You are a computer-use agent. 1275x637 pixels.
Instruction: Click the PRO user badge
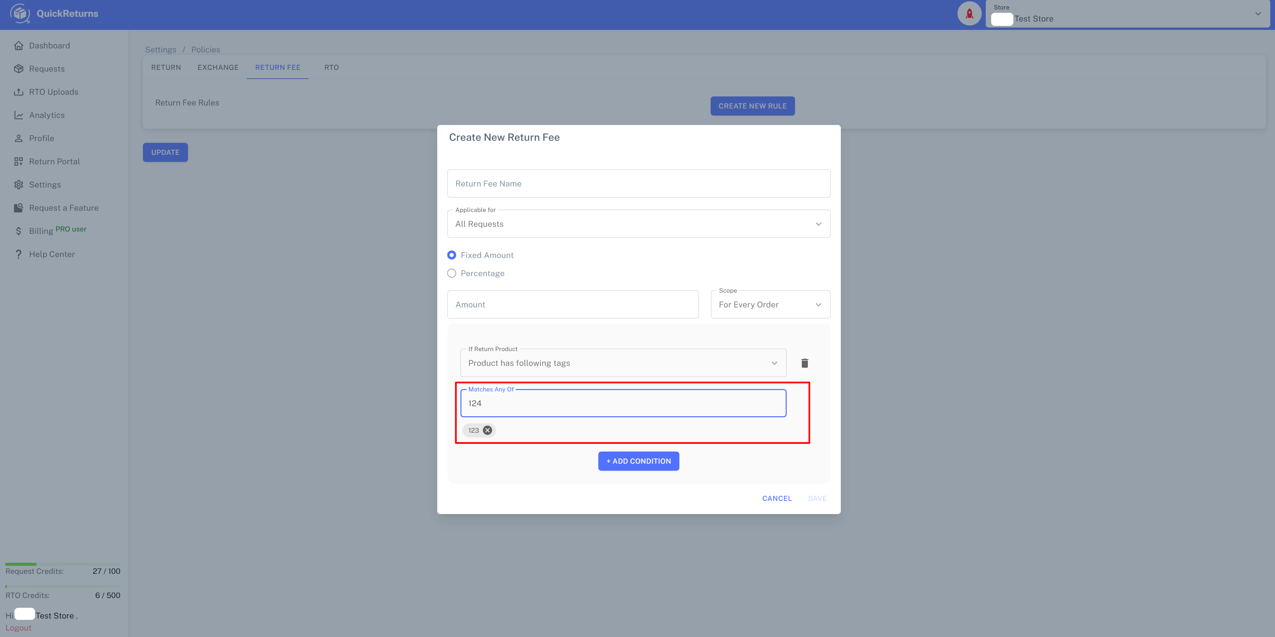(x=71, y=229)
